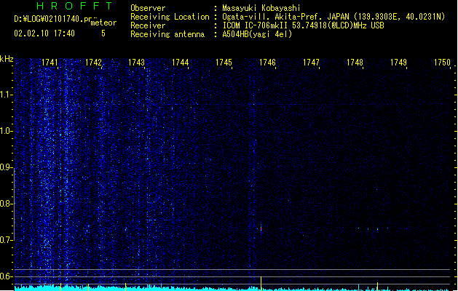
Task: Click the 0.6 kHz frequency tick label
Action: click(x=6, y=276)
